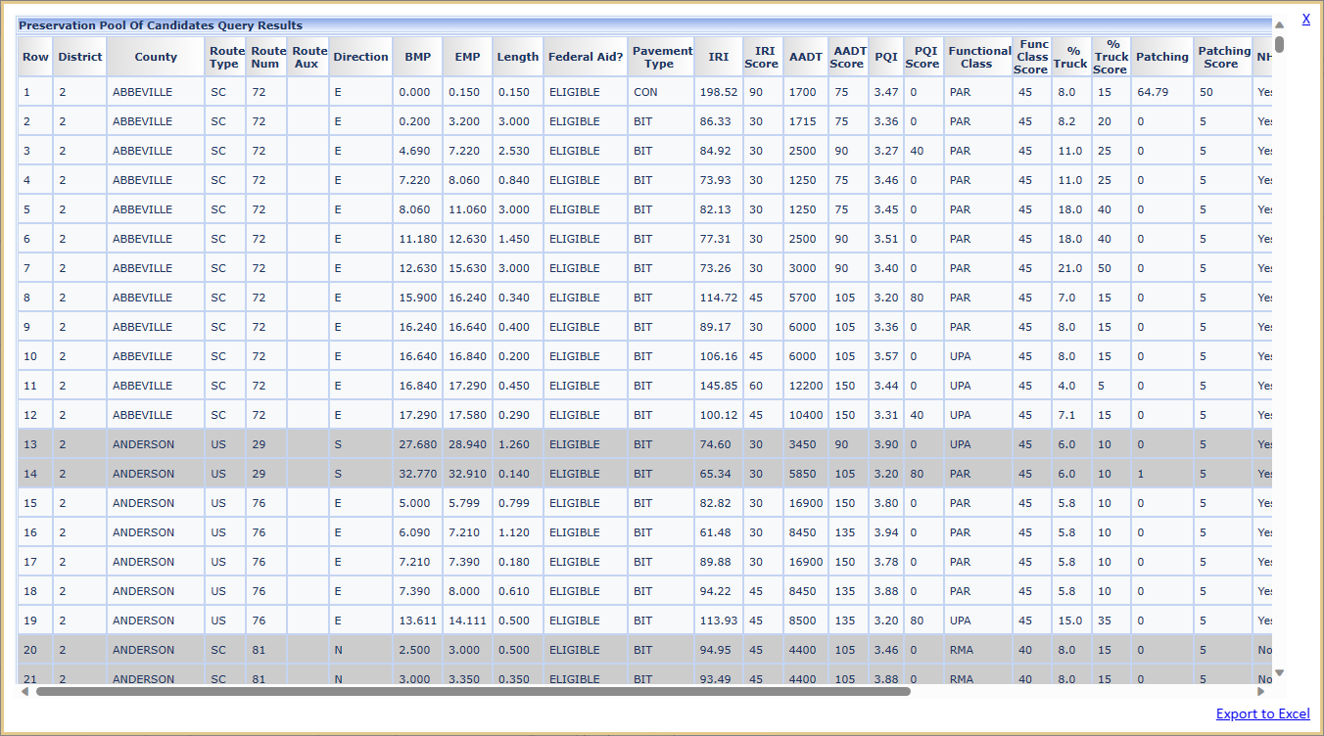Click the Direction column header

(360, 57)
